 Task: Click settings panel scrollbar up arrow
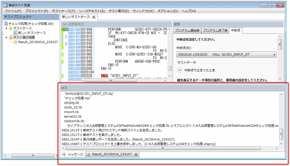tap(280, 37)
